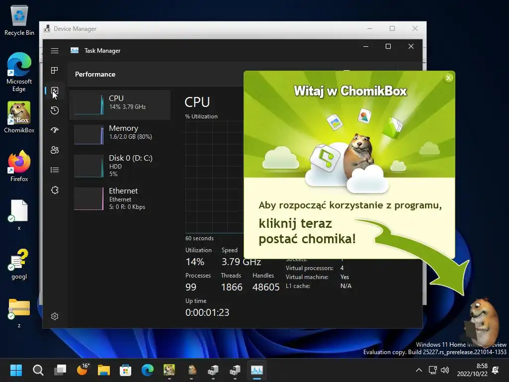Show hidden system tray icons
This screenshot has height=382, width=509.
point(419,370)
